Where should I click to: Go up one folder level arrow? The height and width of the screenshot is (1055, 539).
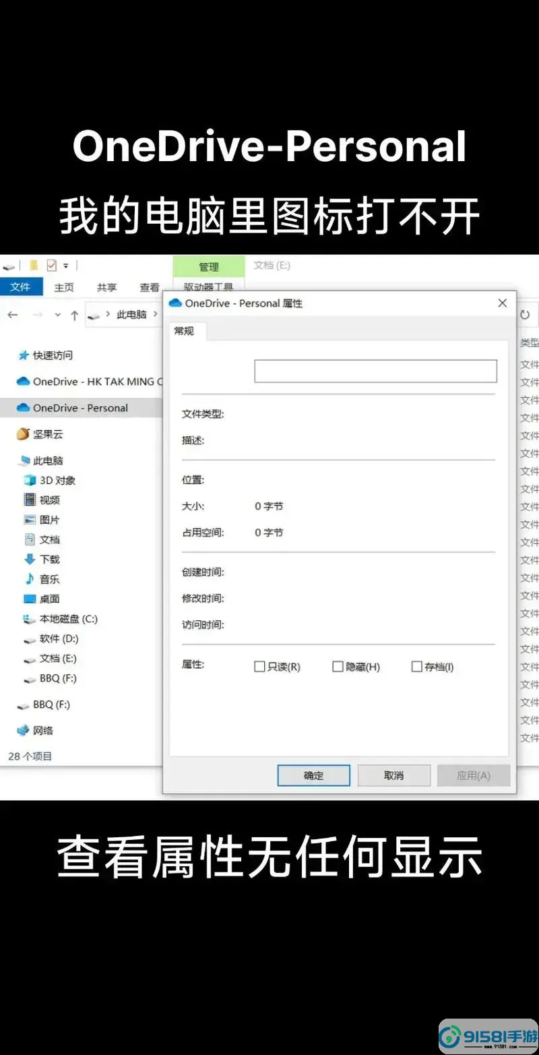click(x=74, y=315)
